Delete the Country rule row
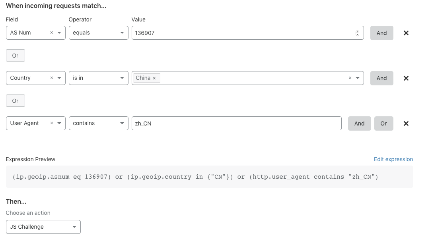Viewport: 430px width, 241px height. click(406, 78)
